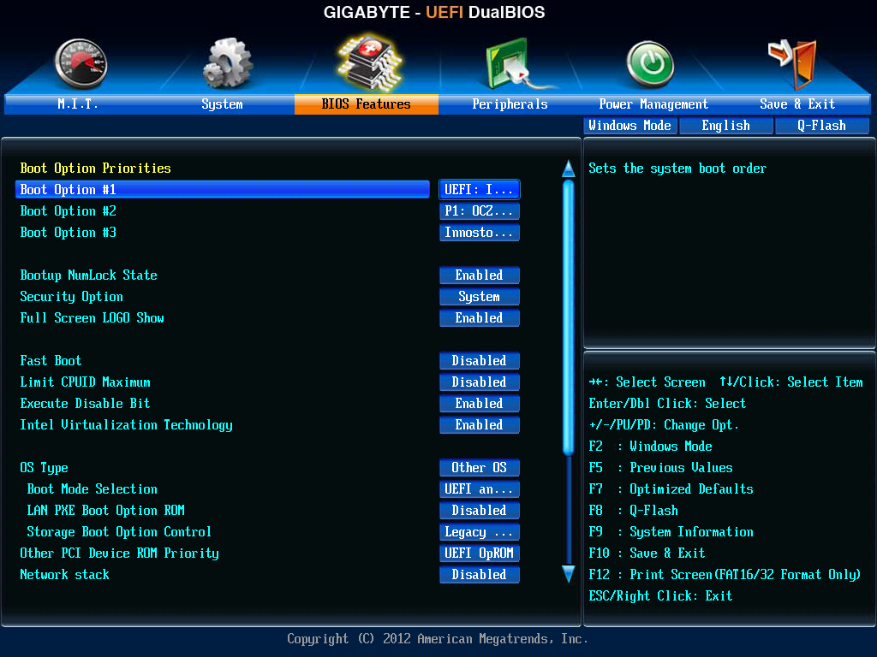
Task: Click the System gears icon
Action: click(x=228, y=63)
